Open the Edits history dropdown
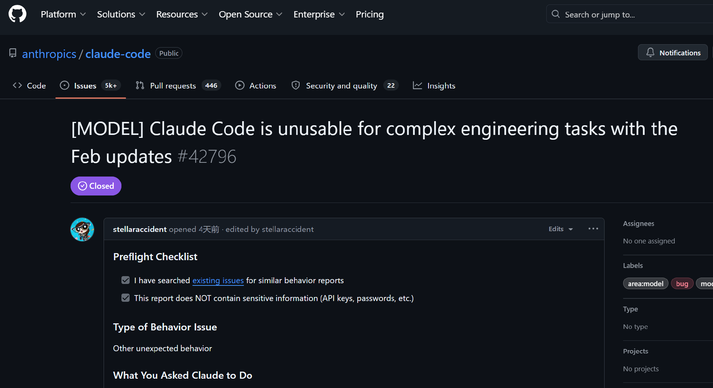The width and height of the screenshot is (713, 388). pyautogui.click(x=560, y=229)
